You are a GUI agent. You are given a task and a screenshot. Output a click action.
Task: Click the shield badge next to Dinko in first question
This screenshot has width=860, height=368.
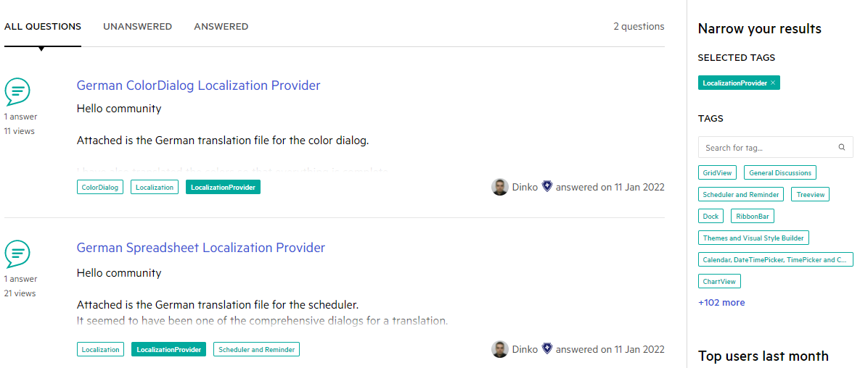546,187
